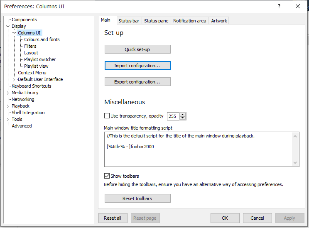Switch to the Status pane tab
The width and height of the screenshot is (309, 228).
pos(156,21)
